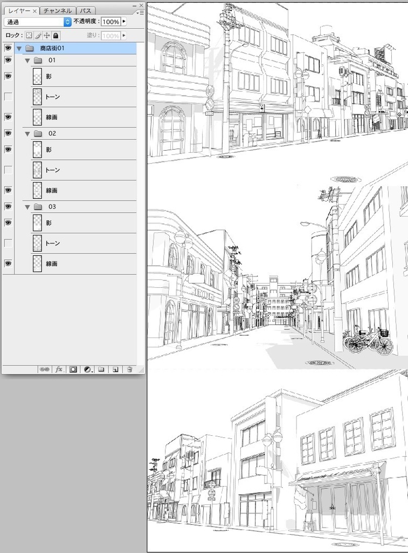Add a layer mask
Viewport: 408px width, 553px height.
click(x=73, y=369)
